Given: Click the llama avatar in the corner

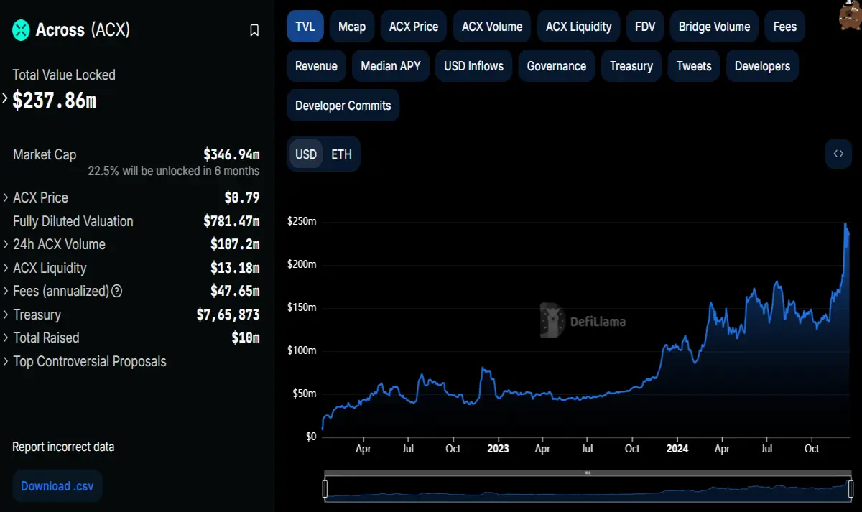Looking at the screenshot, I should 849,16.
